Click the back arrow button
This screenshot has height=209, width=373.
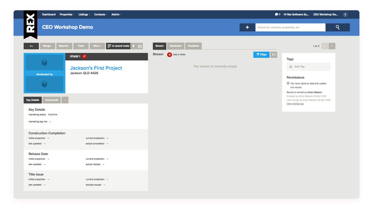[x=31, y=46]
